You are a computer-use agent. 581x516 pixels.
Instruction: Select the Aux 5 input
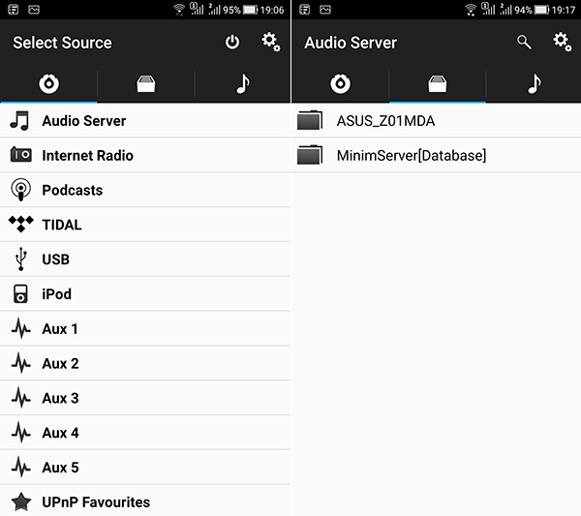tap(145, 467)
